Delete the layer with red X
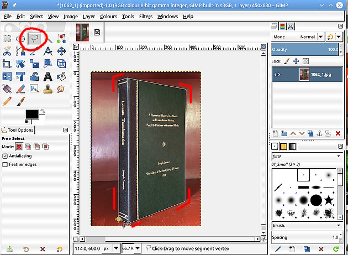Screen dimensions: 348x255 tap(338, 133)
